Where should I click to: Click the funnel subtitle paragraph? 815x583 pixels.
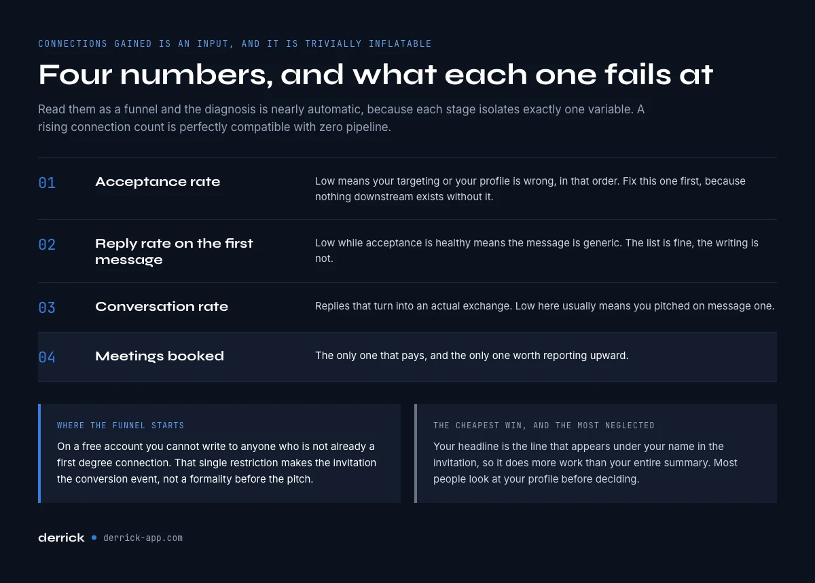(341, 118)
